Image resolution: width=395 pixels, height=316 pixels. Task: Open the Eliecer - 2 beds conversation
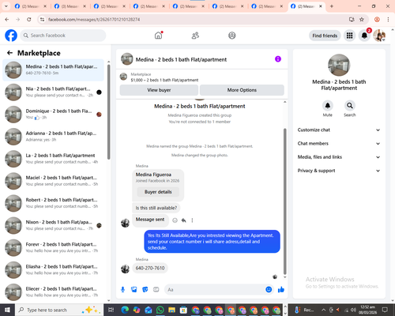(x=53, y=292)
